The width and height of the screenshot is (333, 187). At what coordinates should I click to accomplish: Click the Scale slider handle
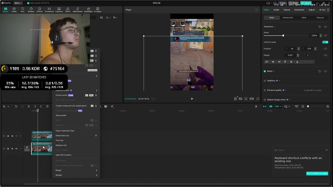[283, 36]
